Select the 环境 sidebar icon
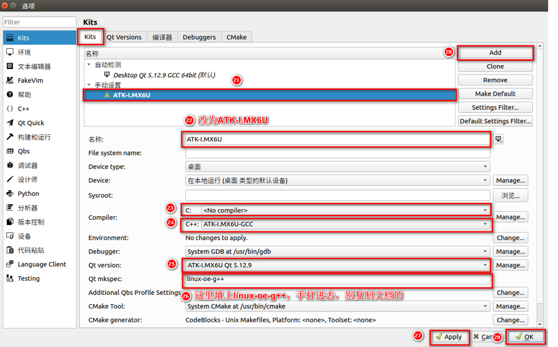Viewport: 558px width, 347px height. click(x=25, y=52)
